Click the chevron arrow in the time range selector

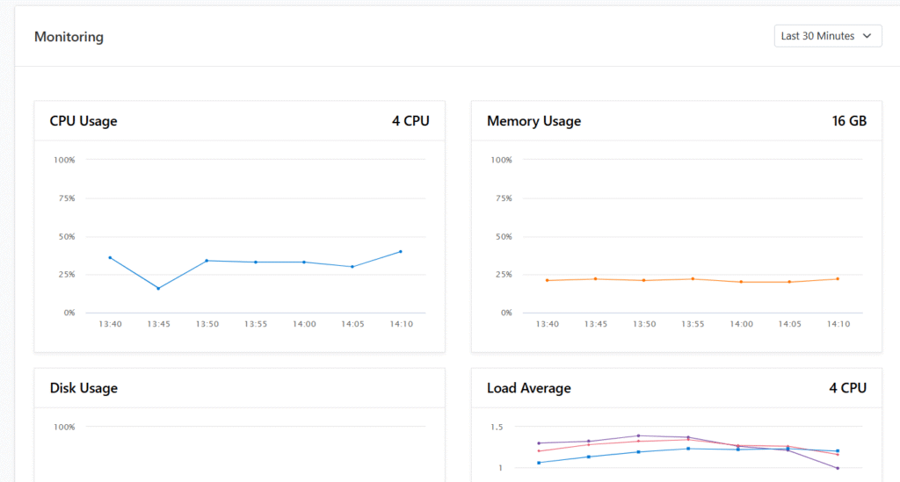tap(867, 36)
